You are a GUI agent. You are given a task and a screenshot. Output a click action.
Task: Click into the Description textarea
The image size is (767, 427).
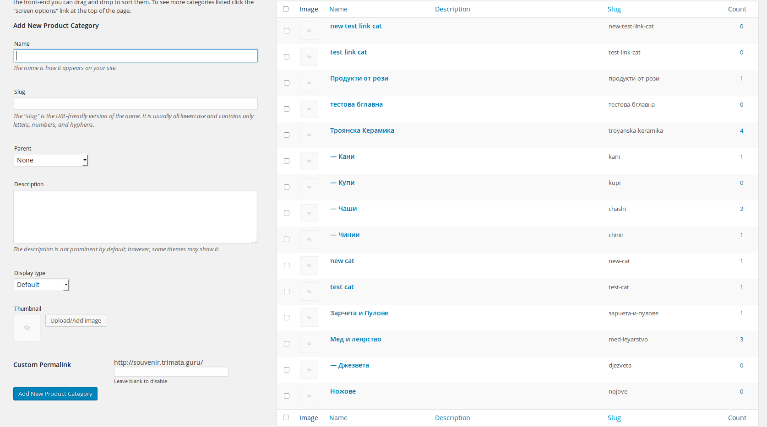(x=135, y=216)
